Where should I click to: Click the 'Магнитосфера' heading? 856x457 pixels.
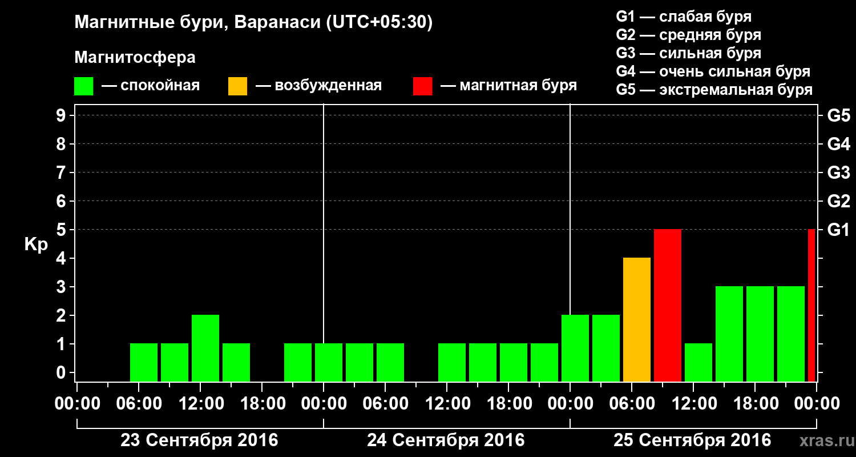(135, 58)
